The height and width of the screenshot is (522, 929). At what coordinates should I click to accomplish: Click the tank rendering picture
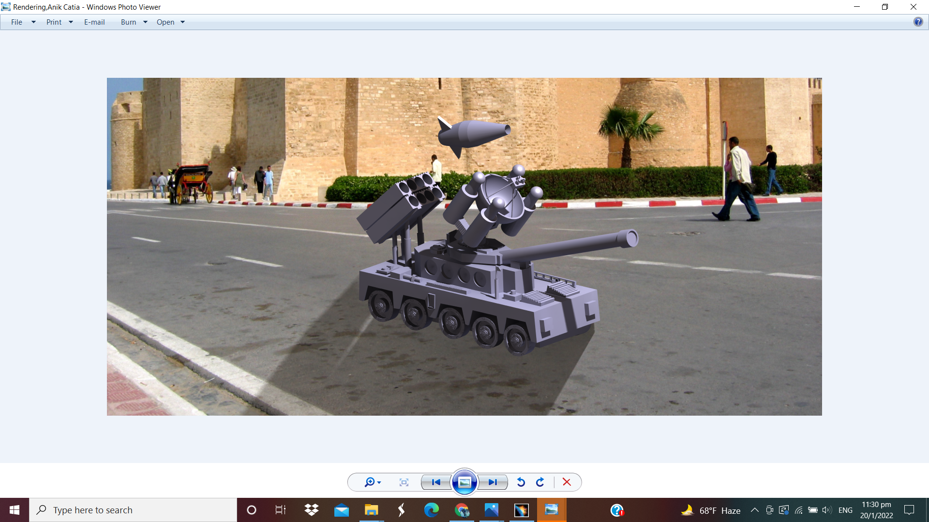click(x=464, y=246)
